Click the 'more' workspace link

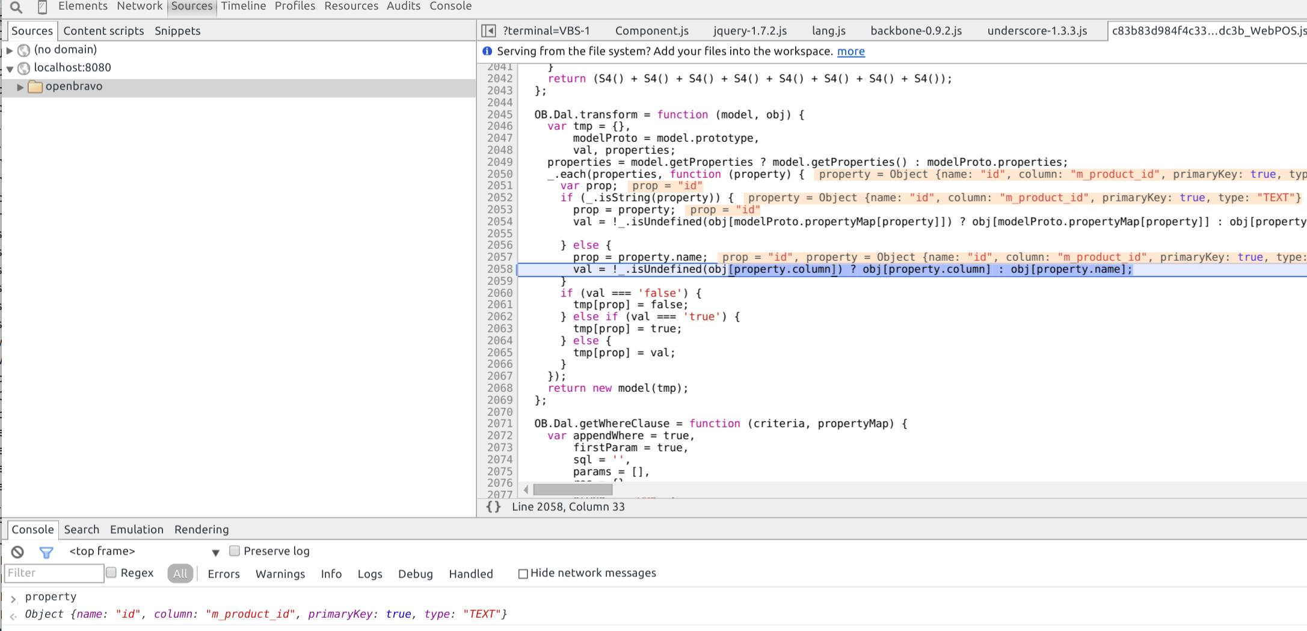pyautogui.click(x=850, y=52)
